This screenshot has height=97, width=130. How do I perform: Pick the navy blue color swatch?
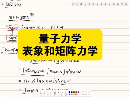tap(72, 92)
